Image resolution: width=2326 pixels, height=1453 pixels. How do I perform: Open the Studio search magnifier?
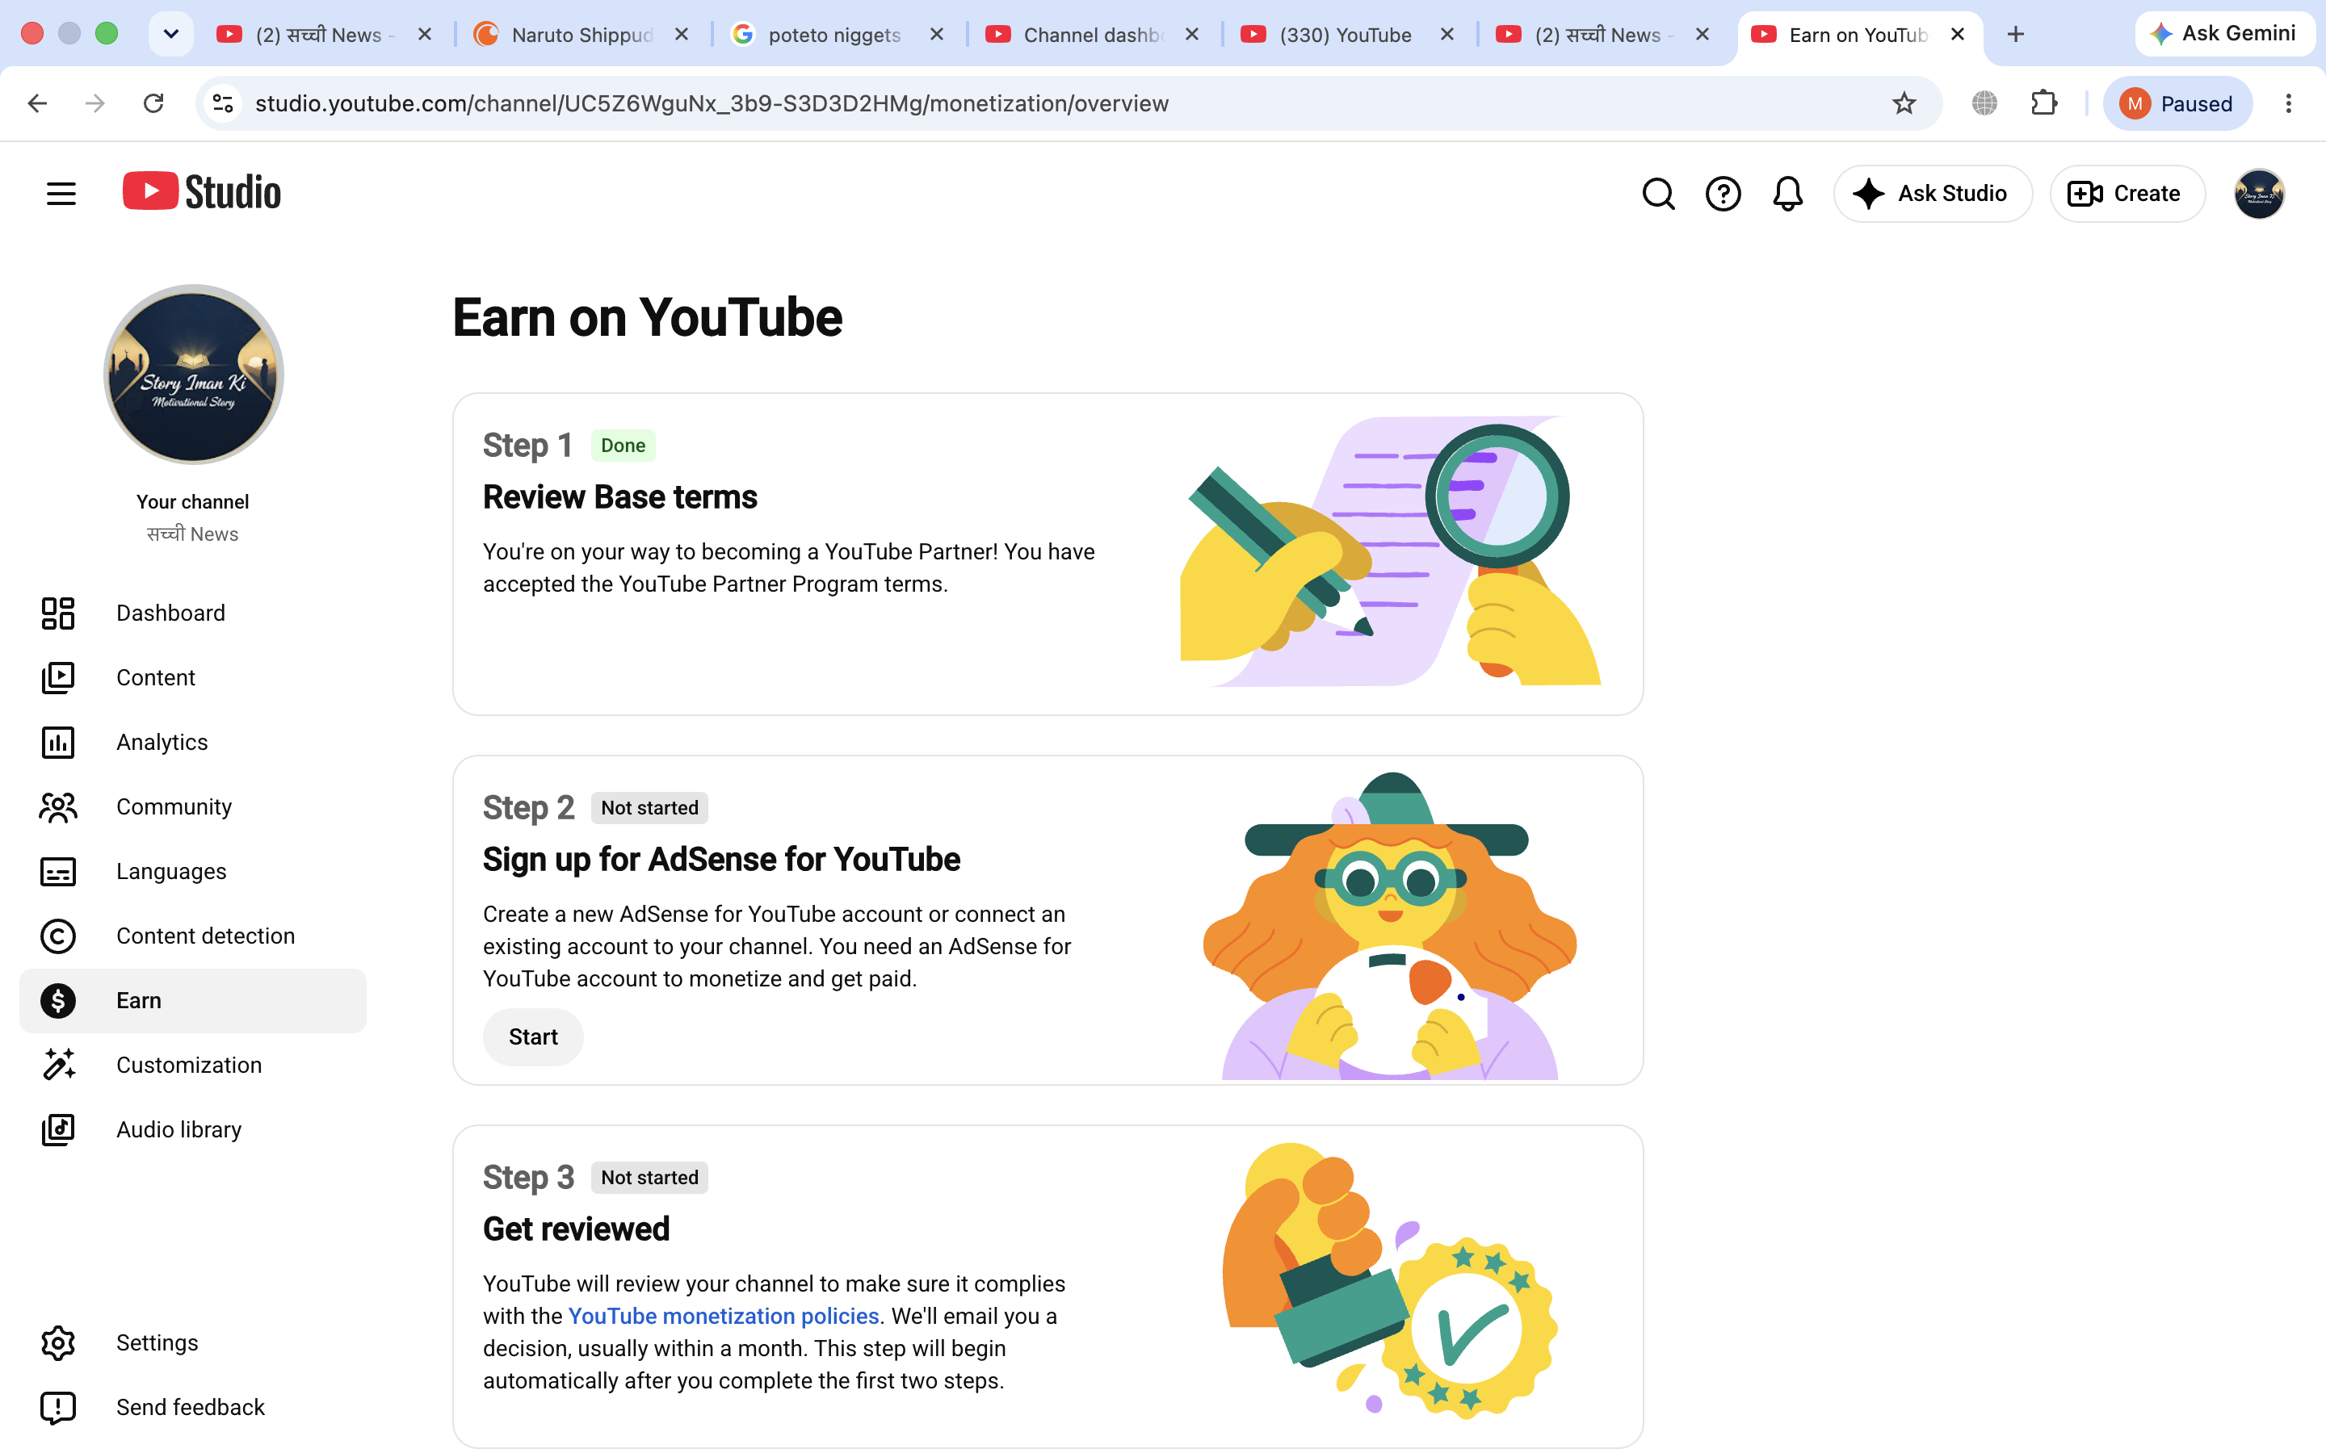tap(1658, 193)
